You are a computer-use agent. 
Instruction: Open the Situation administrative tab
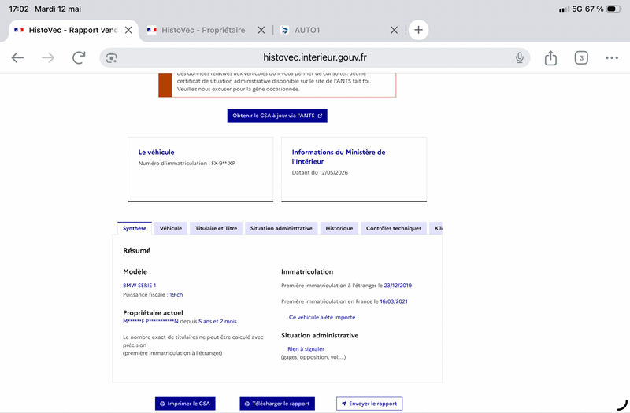281,228
